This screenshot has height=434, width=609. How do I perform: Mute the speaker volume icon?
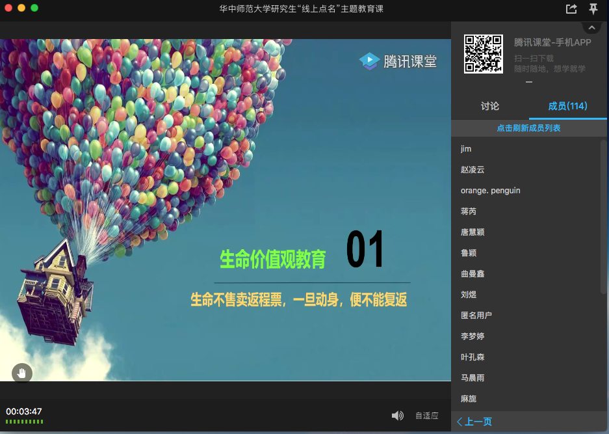pyautogui.click(x=397, y=416)
